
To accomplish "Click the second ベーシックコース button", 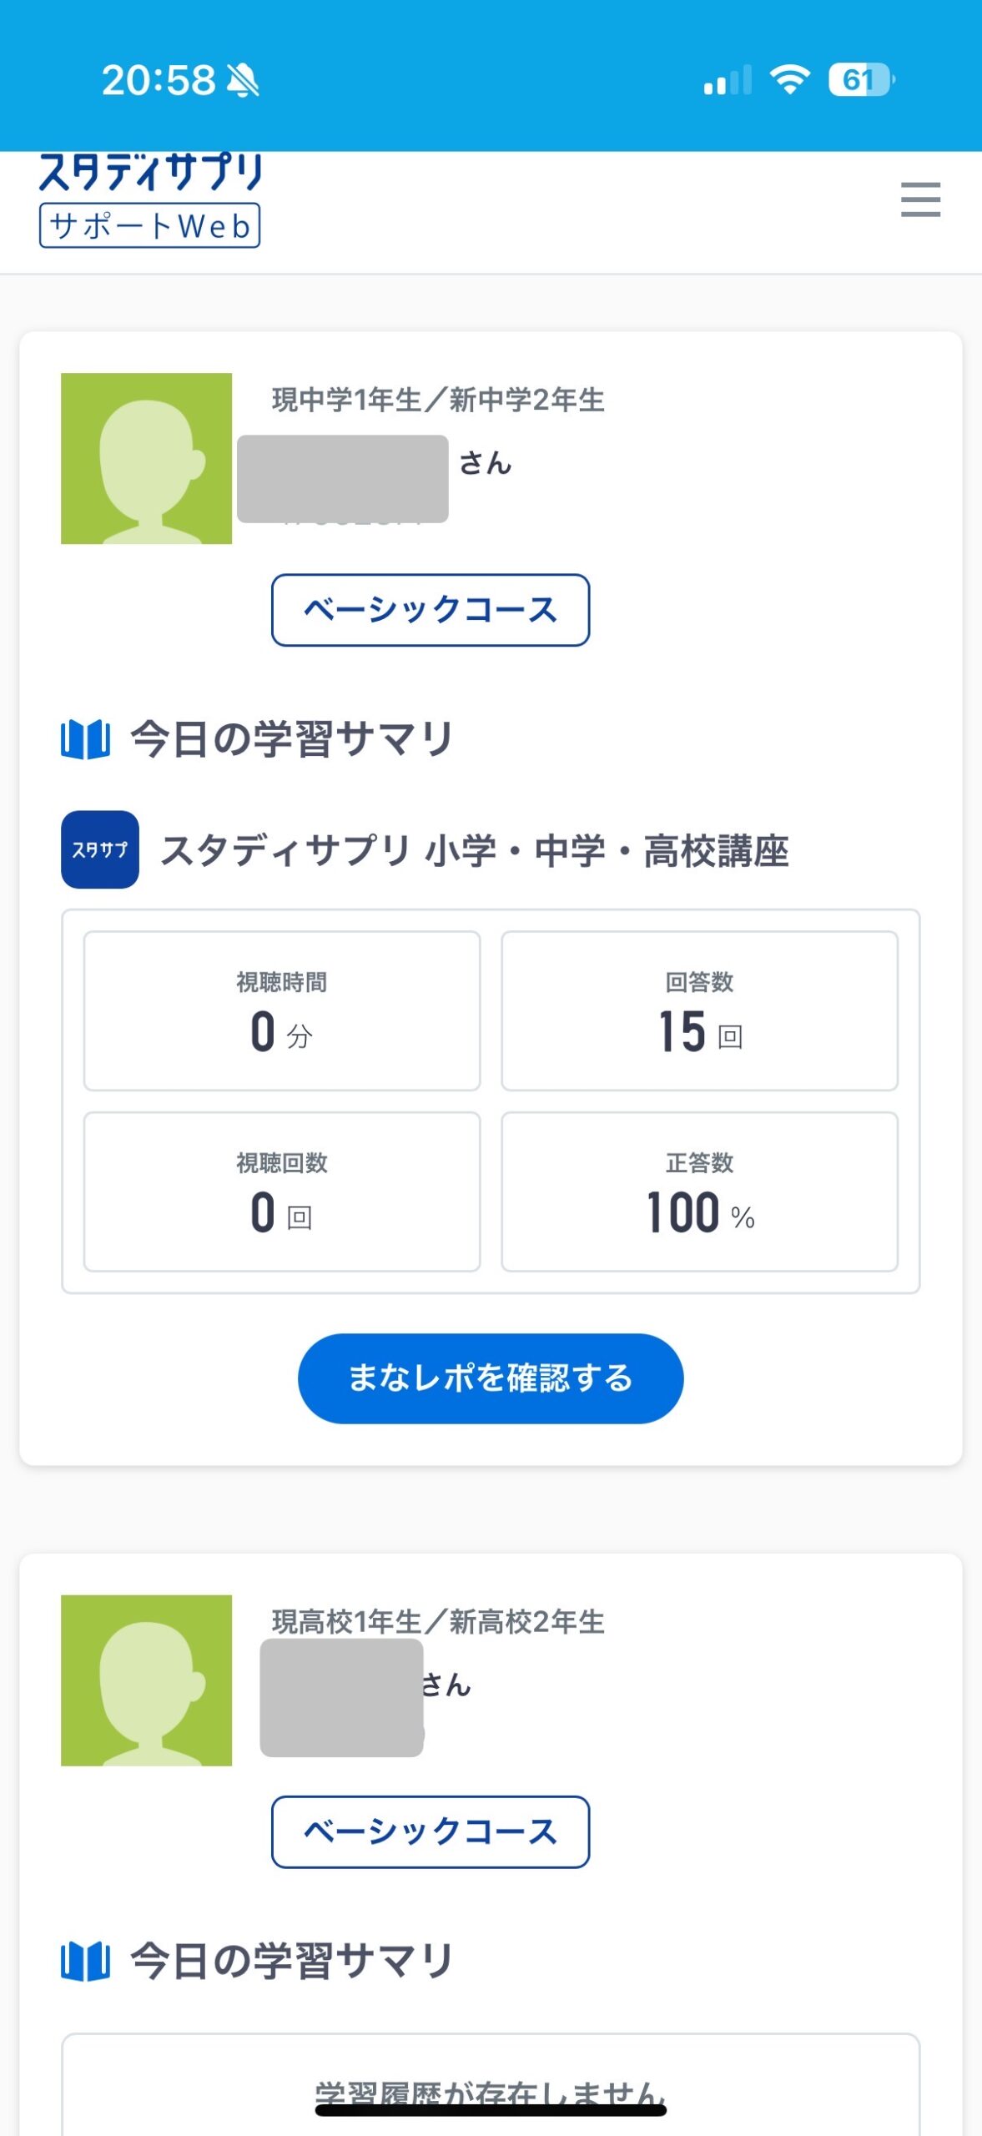I will click(x=431, y=1831).
